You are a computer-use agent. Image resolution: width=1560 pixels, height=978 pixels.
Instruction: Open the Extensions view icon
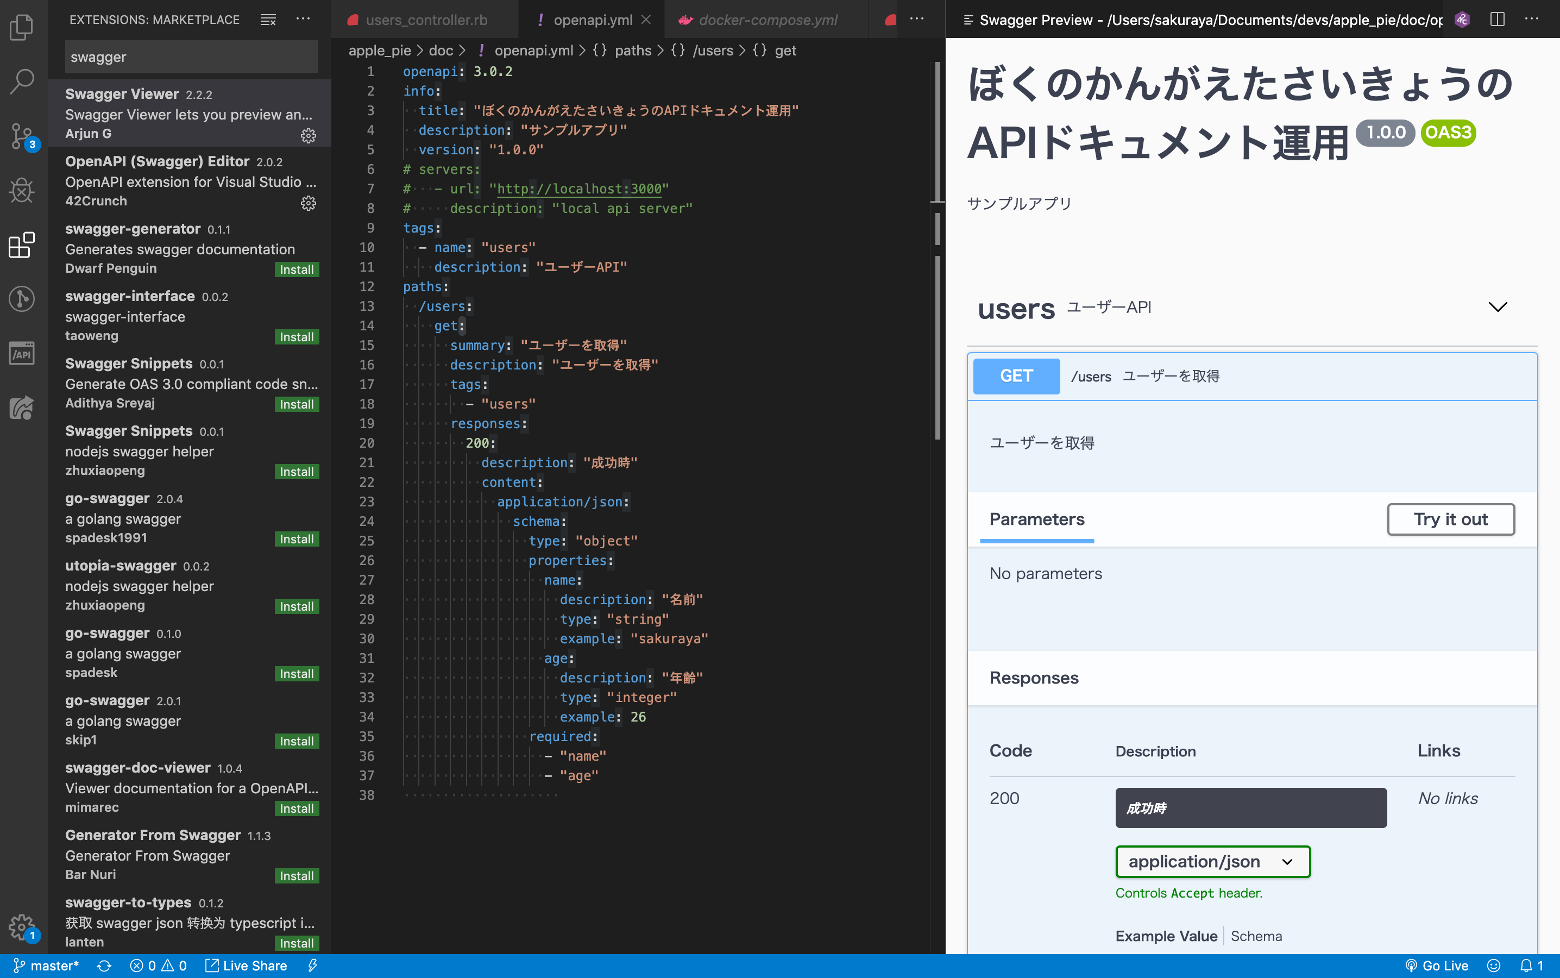(22, 244)
